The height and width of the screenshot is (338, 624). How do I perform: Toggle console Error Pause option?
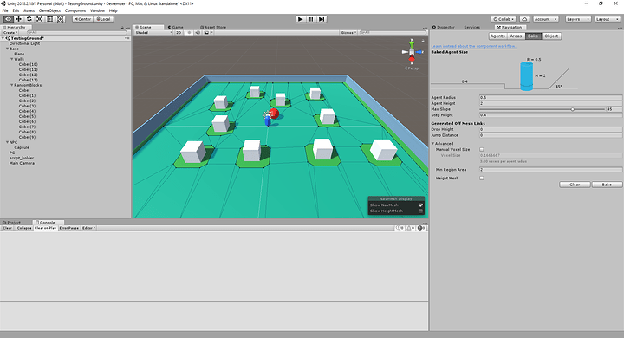[x=69, y=228]
